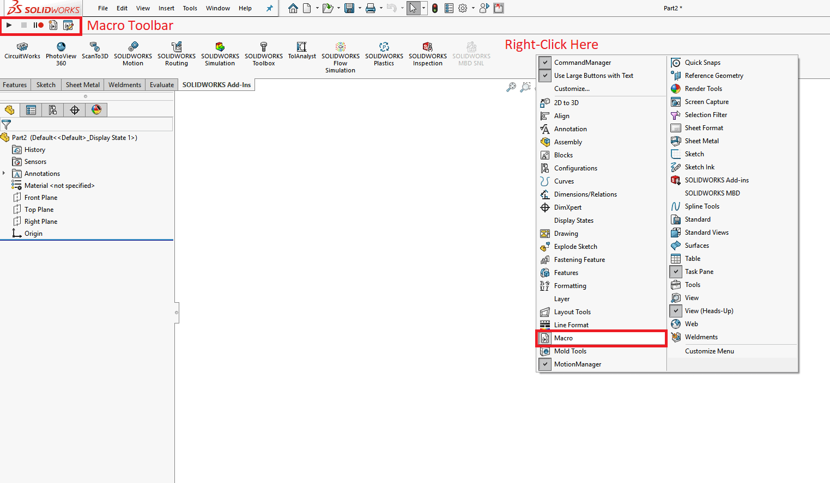The height and width of the screenshot is (483, 830).
Task: Click Record/Pause Macro button
Action: tap(38, 25)
